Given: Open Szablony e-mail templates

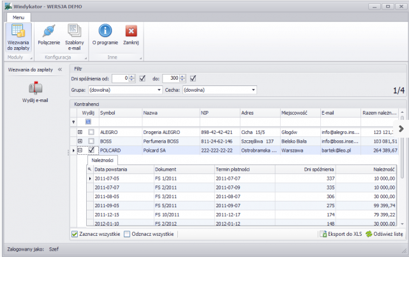Looking at the screenshot, I should (x=75, y=37).
